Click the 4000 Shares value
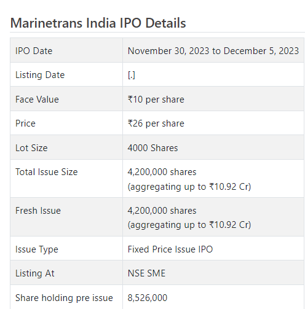The image size is (305, 309). (152, 148)
